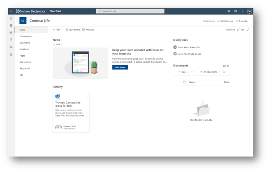Viewport: 270px width, 173px height.
Task: Open Learn about a team site link
Action: tap(189, 47)
